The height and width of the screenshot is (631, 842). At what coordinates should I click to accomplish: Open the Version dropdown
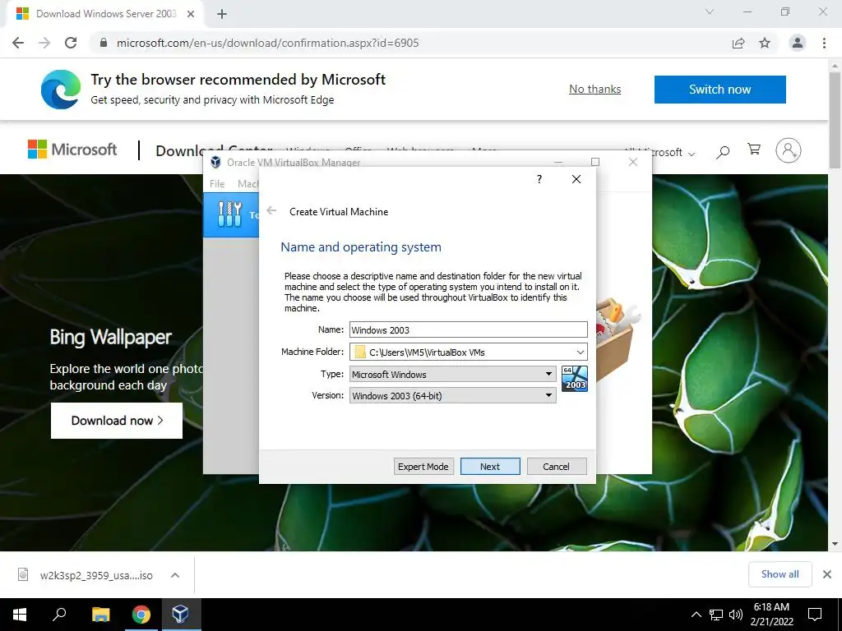point(548,395)
